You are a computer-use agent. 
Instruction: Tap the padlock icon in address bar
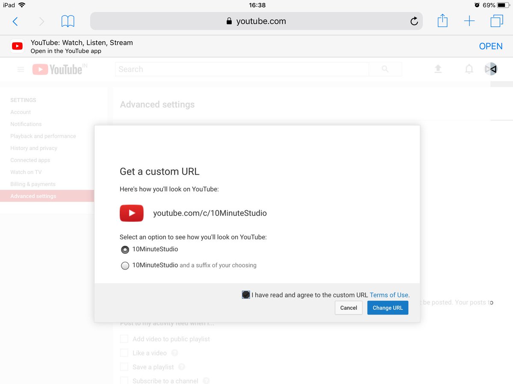[x=229, y=21]
